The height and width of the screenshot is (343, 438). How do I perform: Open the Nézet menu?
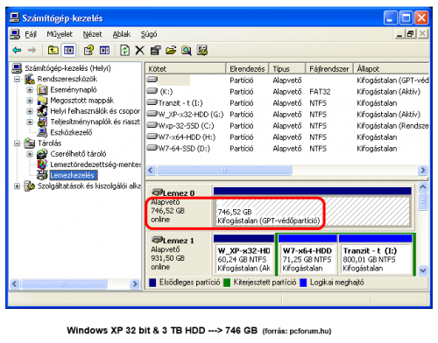[92, 34]
